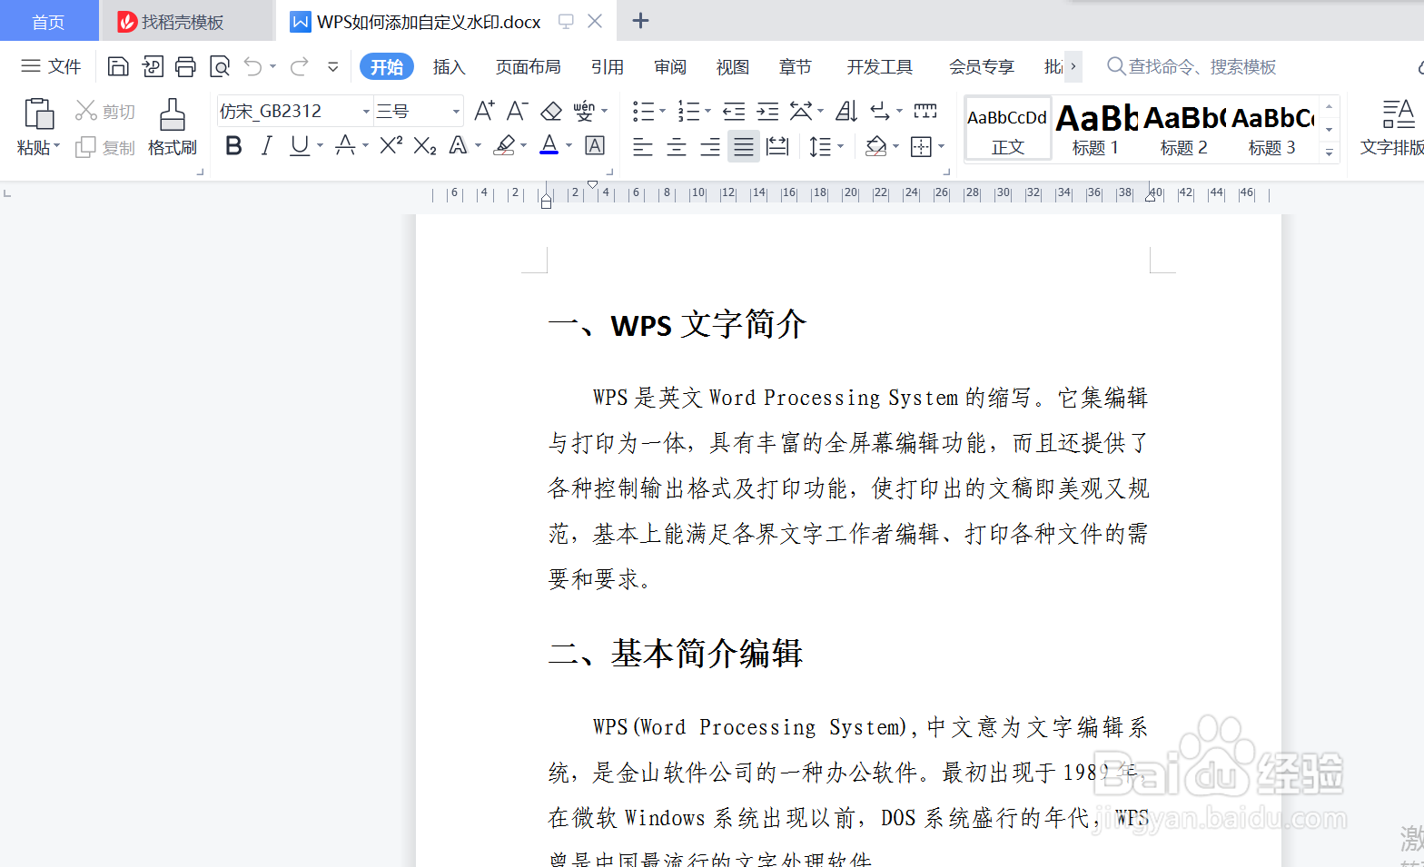Open Print Preview icon
Viewport: 1424px width, 867px height.
tap(219, 66)
